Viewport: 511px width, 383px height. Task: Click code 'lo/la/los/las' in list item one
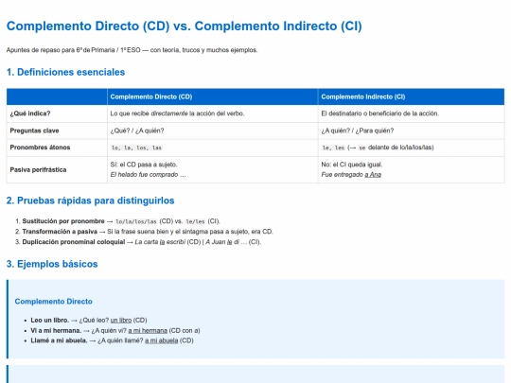[x=136, y=221]
